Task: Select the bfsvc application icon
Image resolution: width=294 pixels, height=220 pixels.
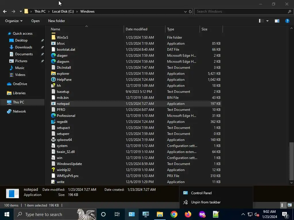Action: (53, 44)
